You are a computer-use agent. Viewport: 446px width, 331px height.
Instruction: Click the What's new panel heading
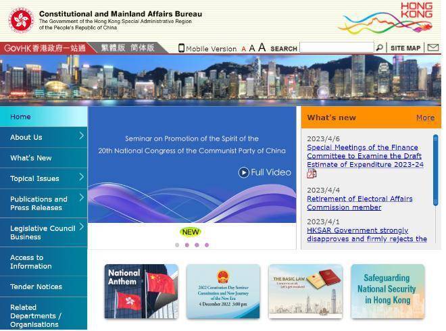(x=331, y=118)
